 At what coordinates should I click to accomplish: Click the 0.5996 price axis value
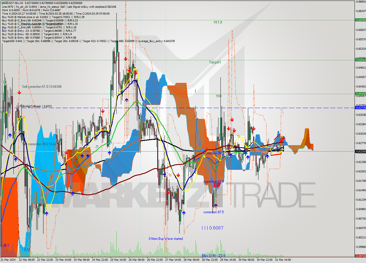pos(361,247)
